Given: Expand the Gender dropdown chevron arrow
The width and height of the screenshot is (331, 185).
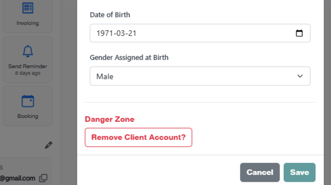Looking at the screenshot, I should click(x=300, y=76).
